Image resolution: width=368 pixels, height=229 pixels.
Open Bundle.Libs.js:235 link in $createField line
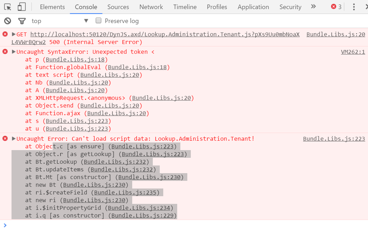tap(127, 192)
